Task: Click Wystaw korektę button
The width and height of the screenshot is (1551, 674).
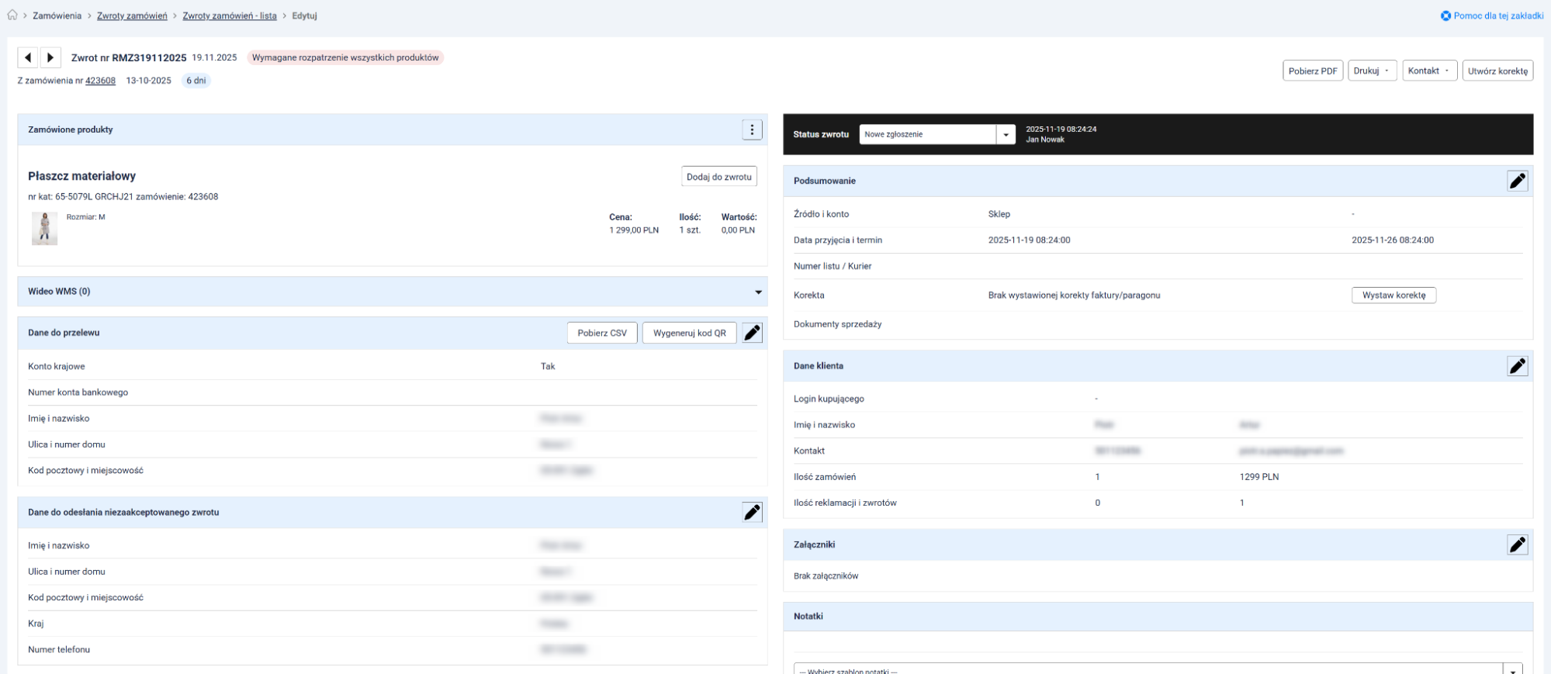Action: [1393, 296]
